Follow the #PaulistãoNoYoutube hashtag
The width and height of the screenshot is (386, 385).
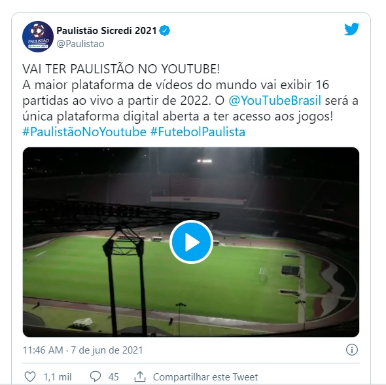tap(84, 132)
